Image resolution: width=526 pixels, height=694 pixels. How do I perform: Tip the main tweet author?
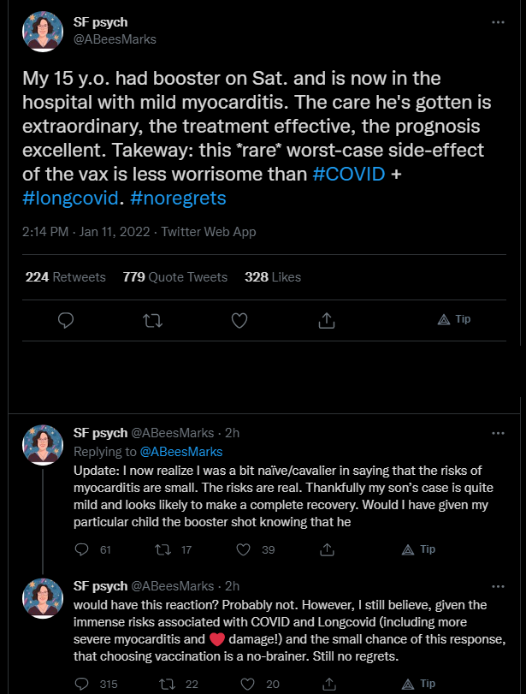point(454,319)
